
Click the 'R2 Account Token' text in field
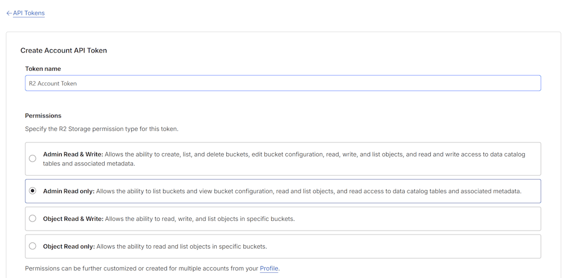pos(53,83)
